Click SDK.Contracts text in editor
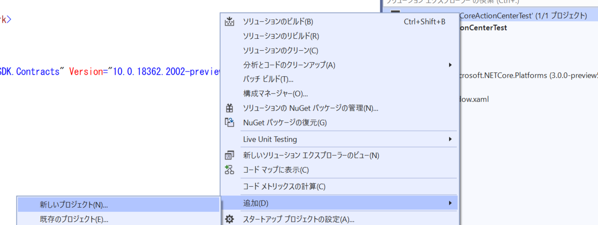 30,71
